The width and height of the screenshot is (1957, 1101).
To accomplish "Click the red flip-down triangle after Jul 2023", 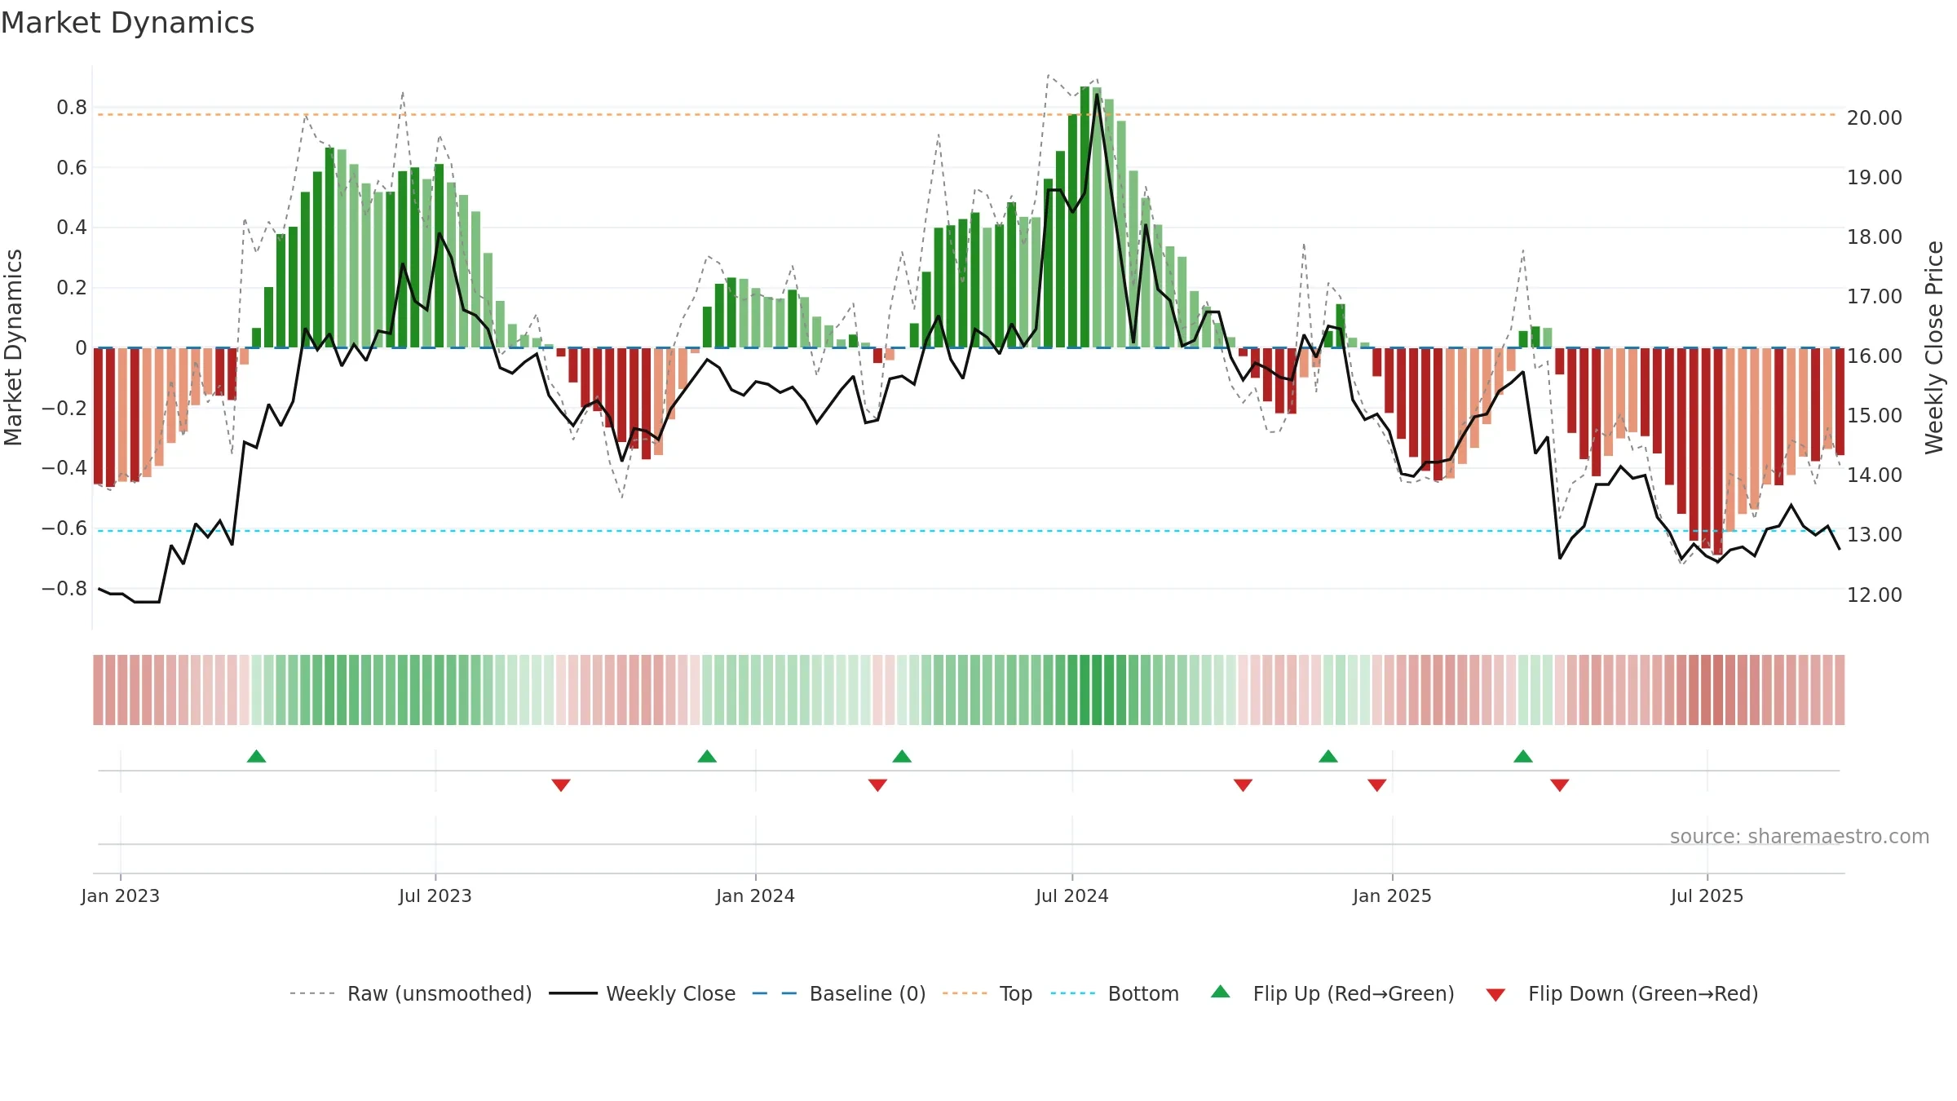I will [x=561, y=785].
